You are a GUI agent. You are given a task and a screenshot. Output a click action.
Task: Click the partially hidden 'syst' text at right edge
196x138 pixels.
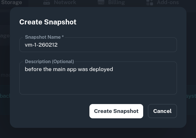coord(191,96)
